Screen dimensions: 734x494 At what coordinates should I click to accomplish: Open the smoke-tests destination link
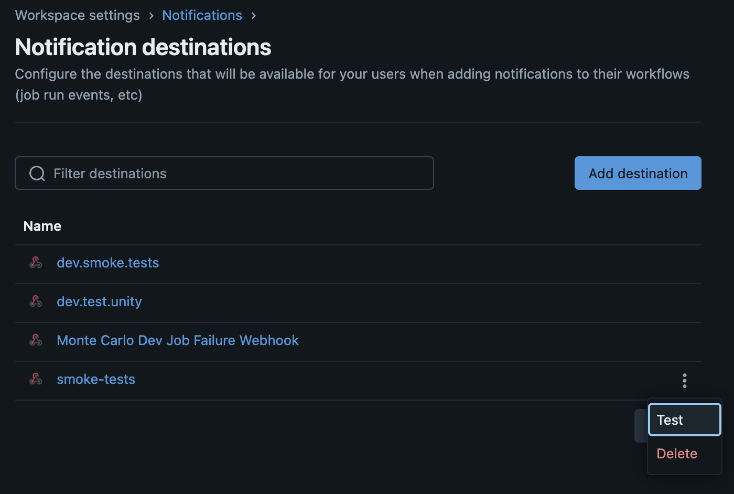[x=96, y=379]
